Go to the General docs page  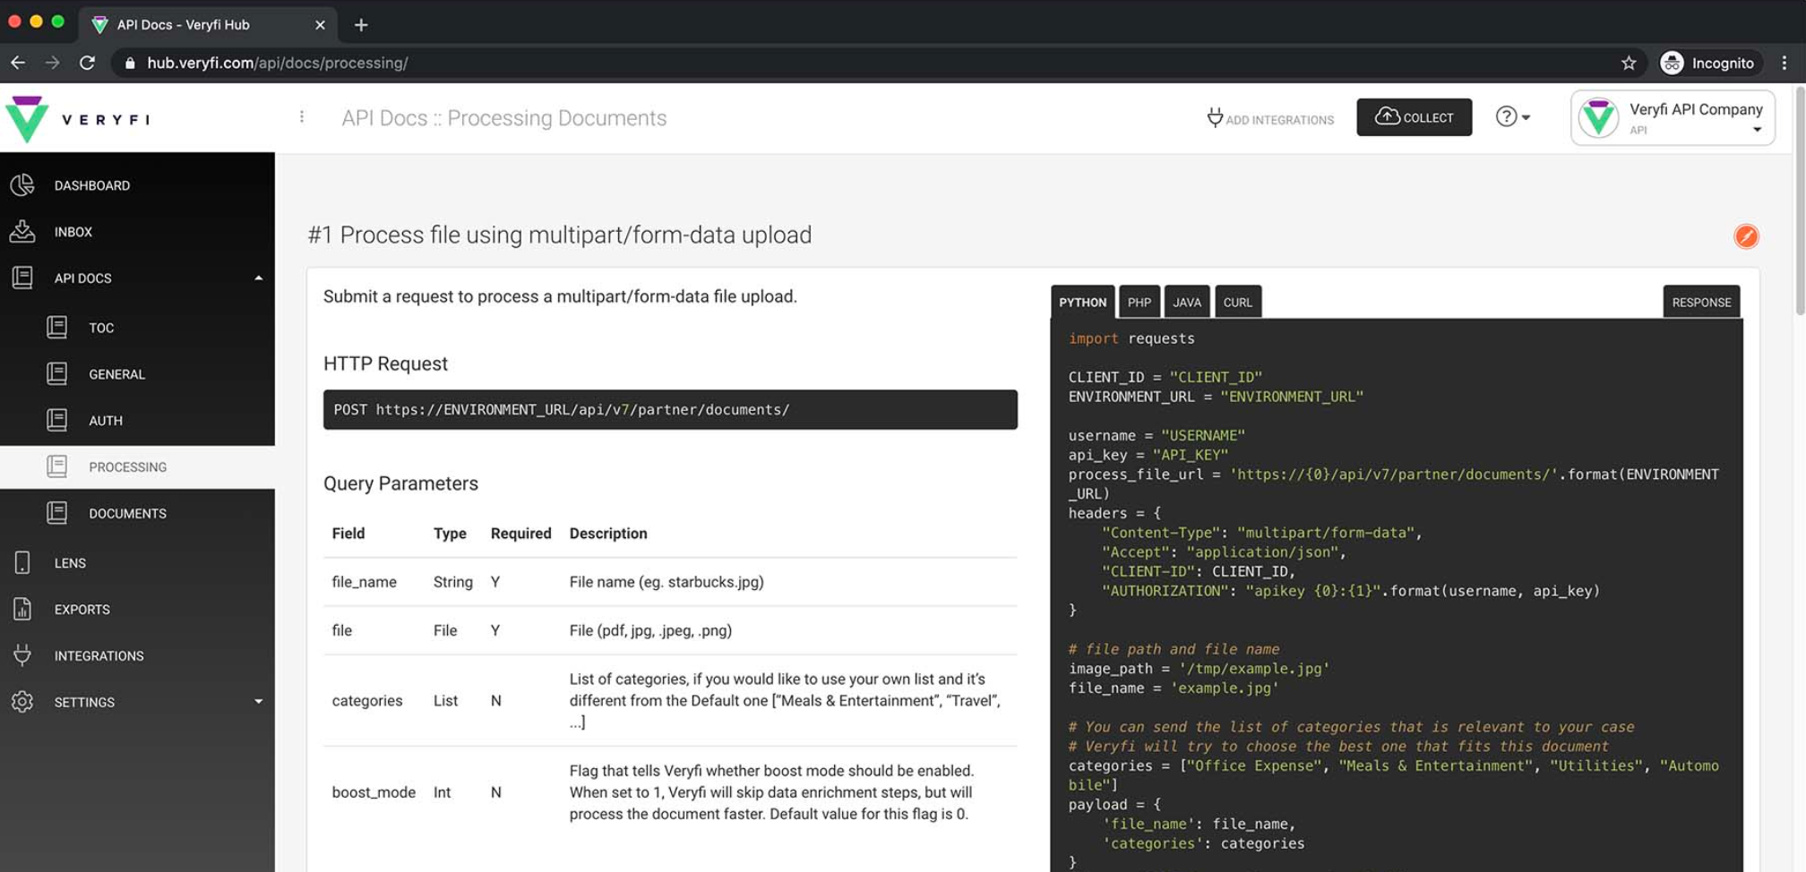coord(116,374)
